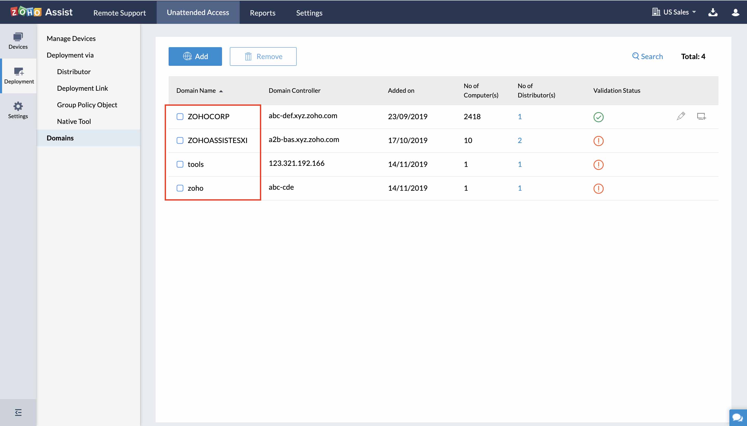
Task: Open the Devices sidebar icon
Action: [x=18, y=41]
